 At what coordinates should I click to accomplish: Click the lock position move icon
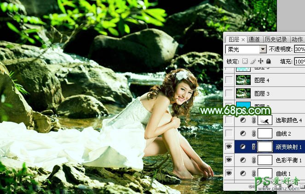260,61
